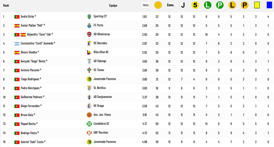Click the SL Benfica club crest

[89, 88]
